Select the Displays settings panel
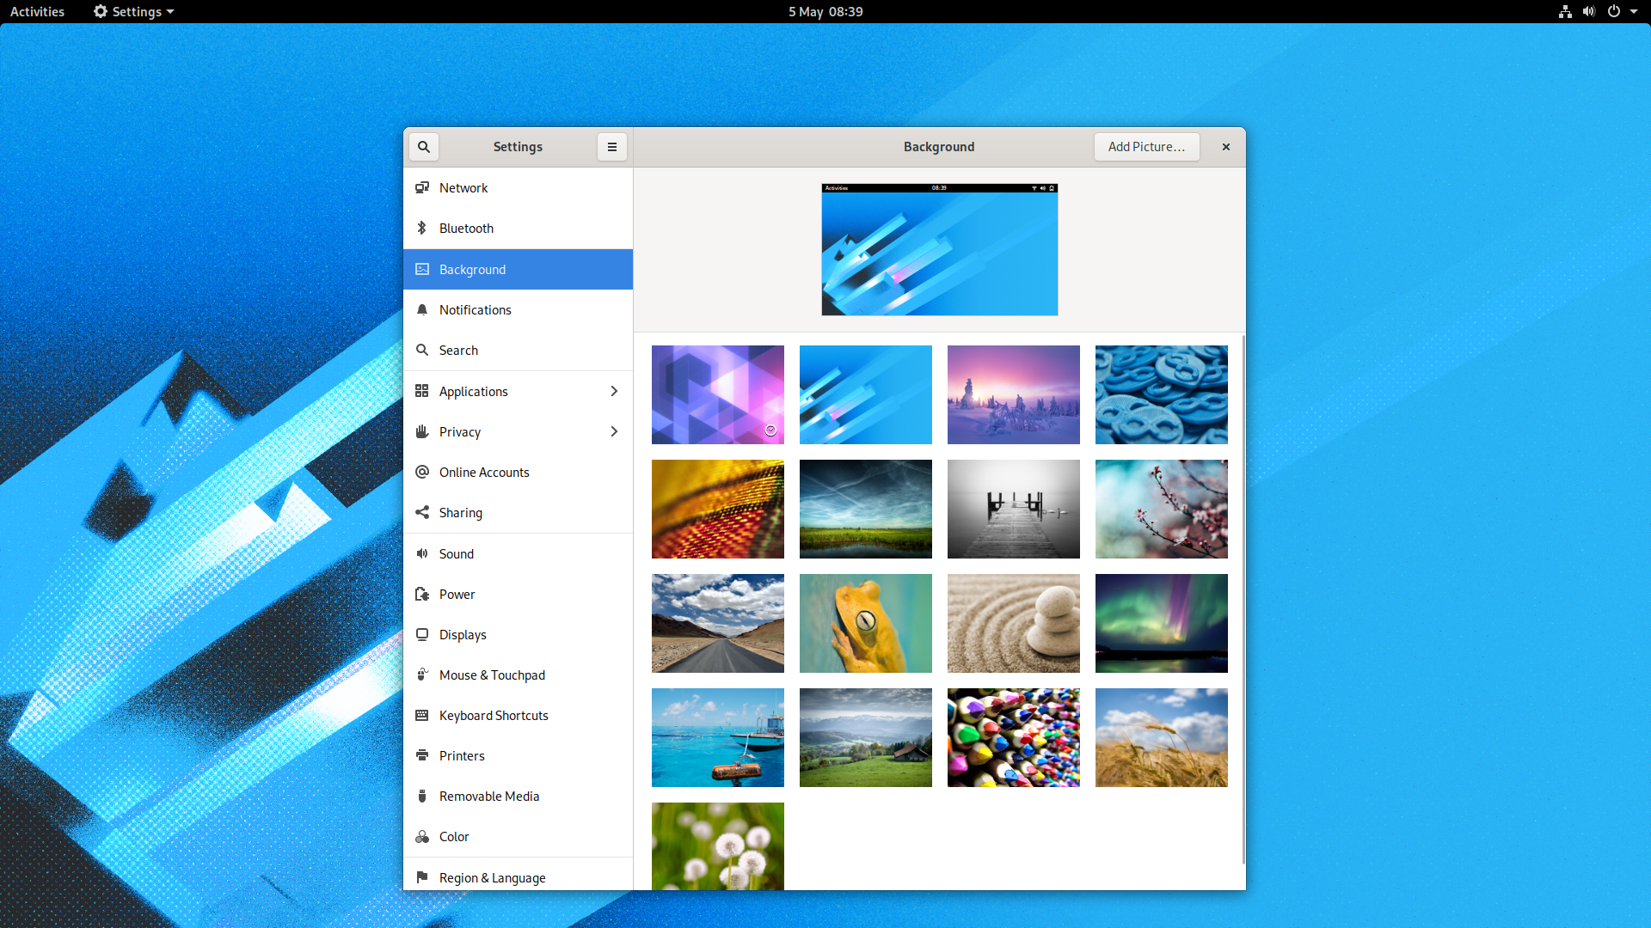The height and width of the screenshot is (928, 1651). coord(463,635)
